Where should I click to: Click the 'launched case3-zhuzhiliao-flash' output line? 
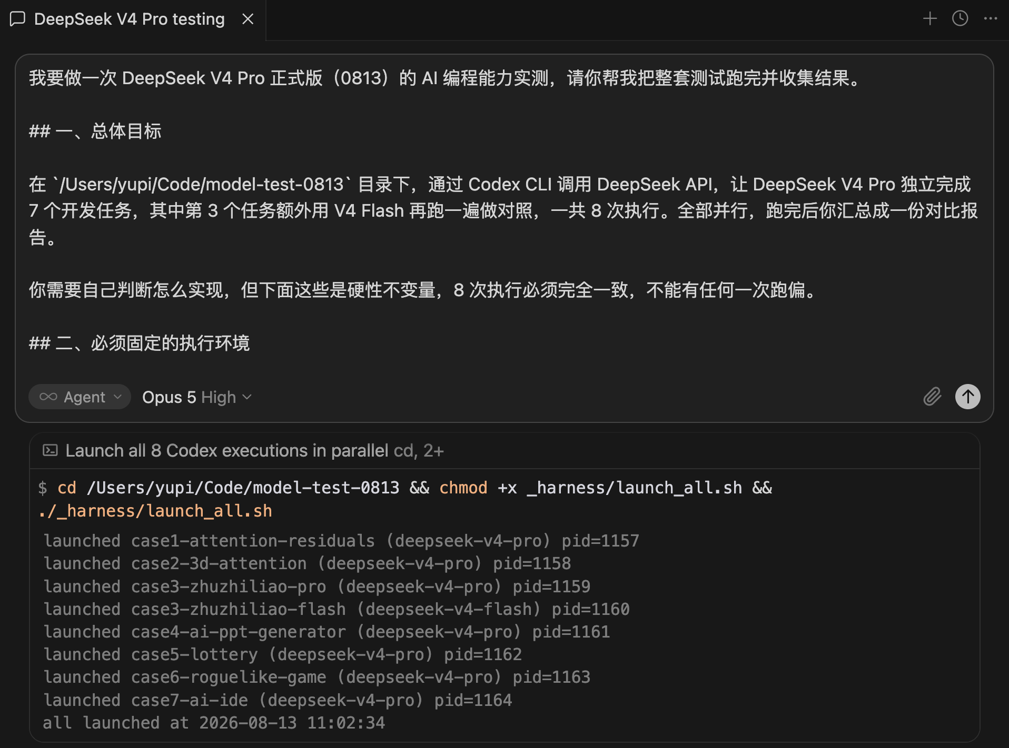(x=337, y=609)
